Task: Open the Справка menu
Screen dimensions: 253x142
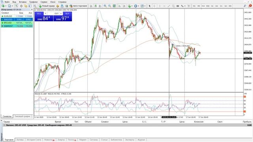Action: [62, 2]
